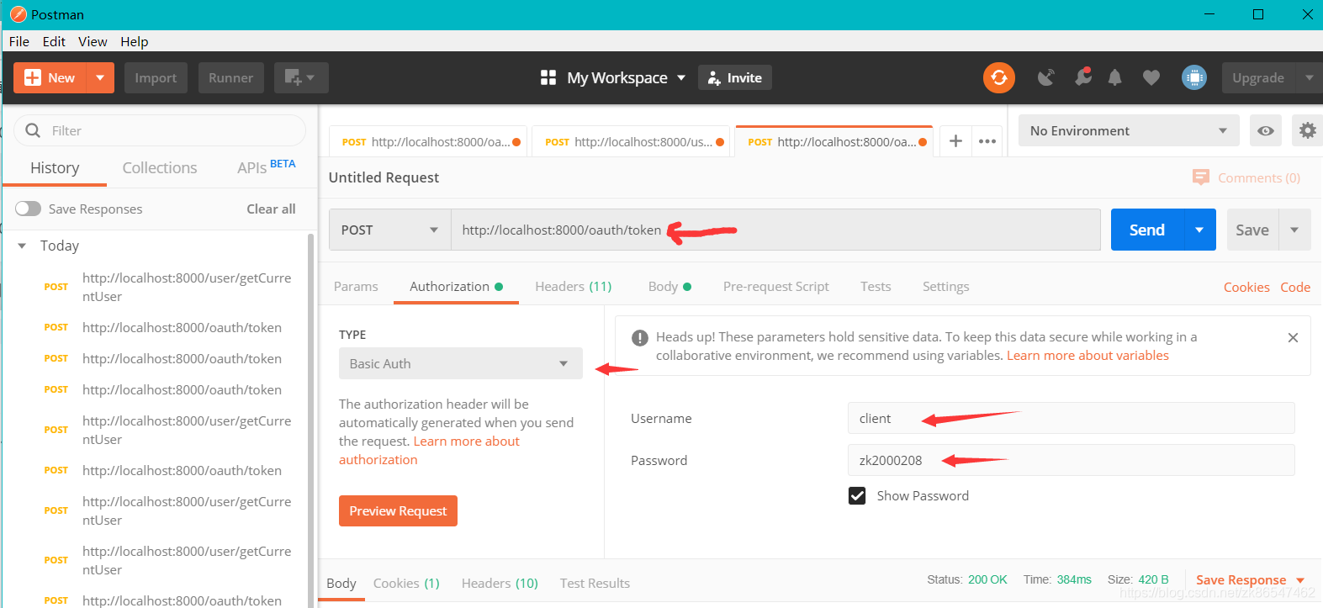
Task: Add a new request tab
Action: tap(955, 141)
